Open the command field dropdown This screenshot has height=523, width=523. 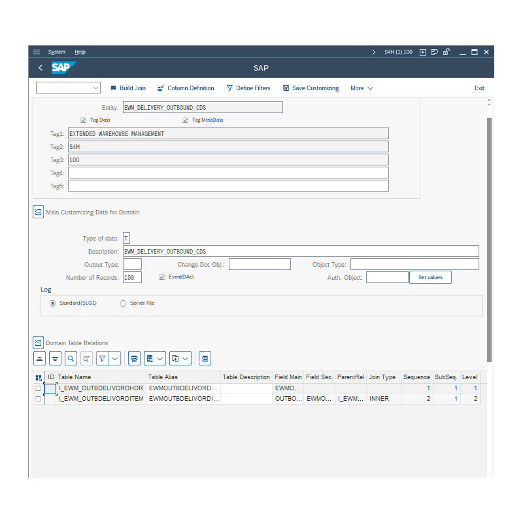click(95, 88)
